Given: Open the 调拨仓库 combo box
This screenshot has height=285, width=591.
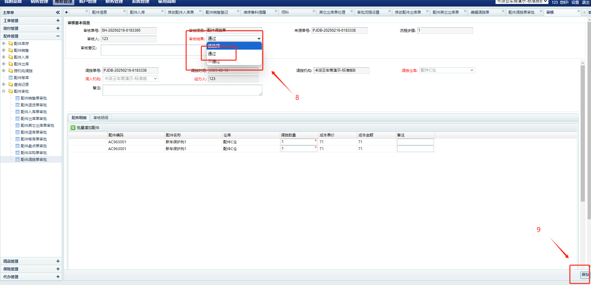Looking at the screenshot, I should pyautogui.click(x=447, y=70).
